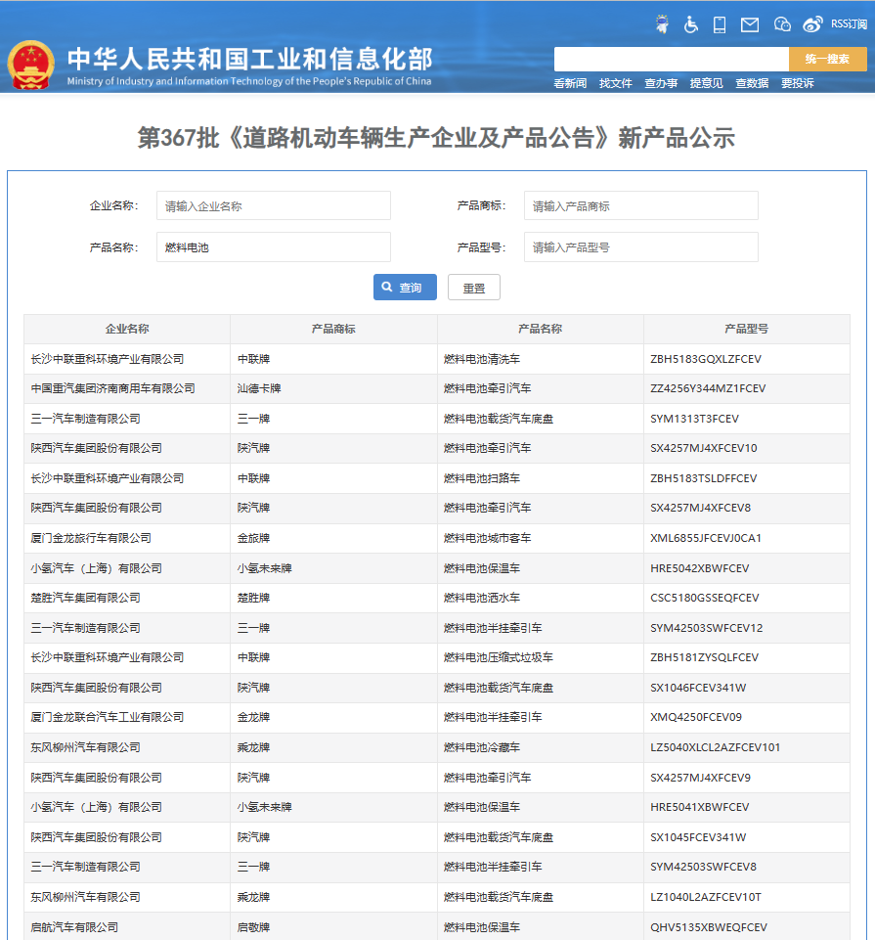Click the RSS订阅 link
The image size is (875, 940).
coord(849,24)
